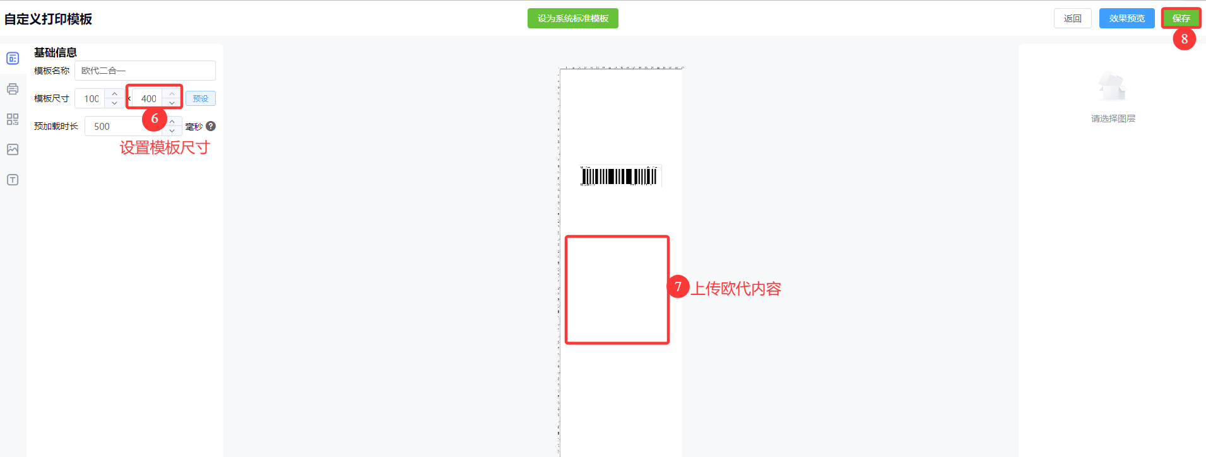Click the 预设 size preset button
This screenshot has height=457, width=1206.
tap(201, 98)
